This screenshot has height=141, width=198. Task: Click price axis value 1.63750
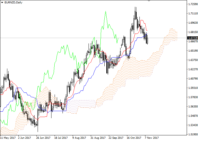pyautogui.click(x=193, y=60)
